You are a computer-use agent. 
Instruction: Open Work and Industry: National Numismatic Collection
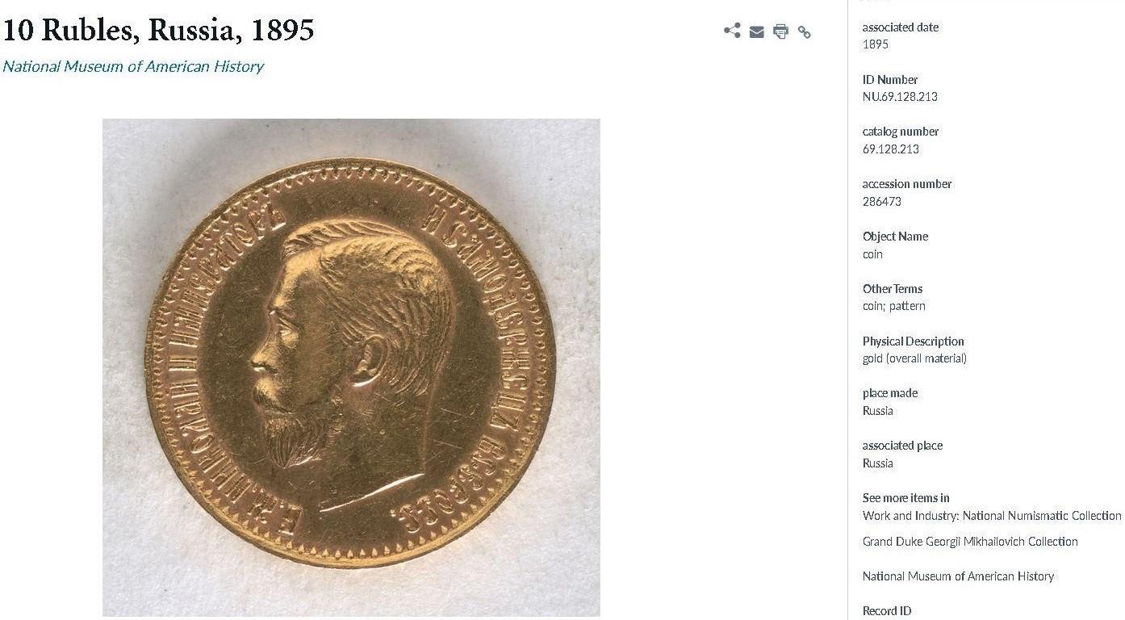[992, 516]
